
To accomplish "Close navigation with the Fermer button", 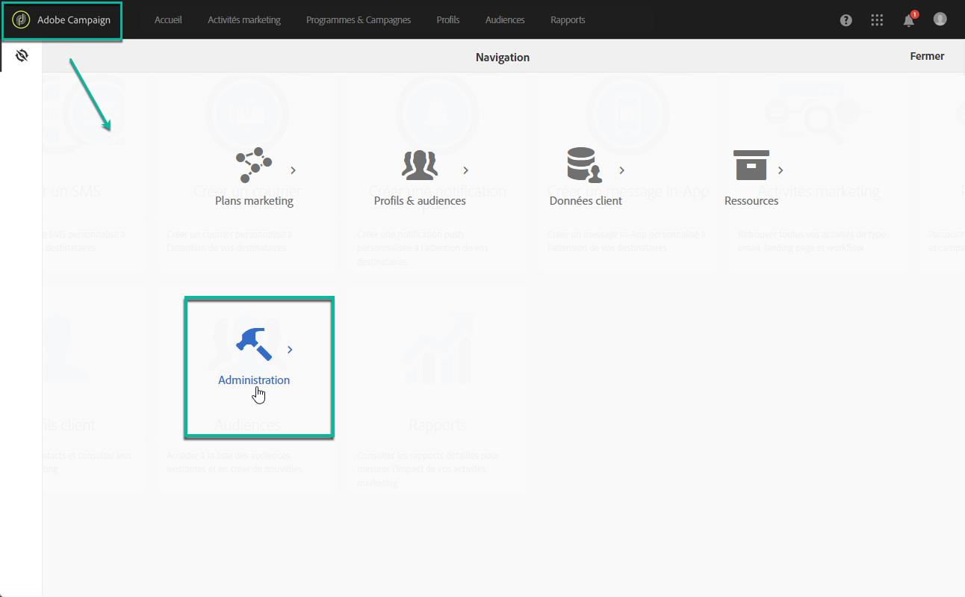I will click(927, 56).
